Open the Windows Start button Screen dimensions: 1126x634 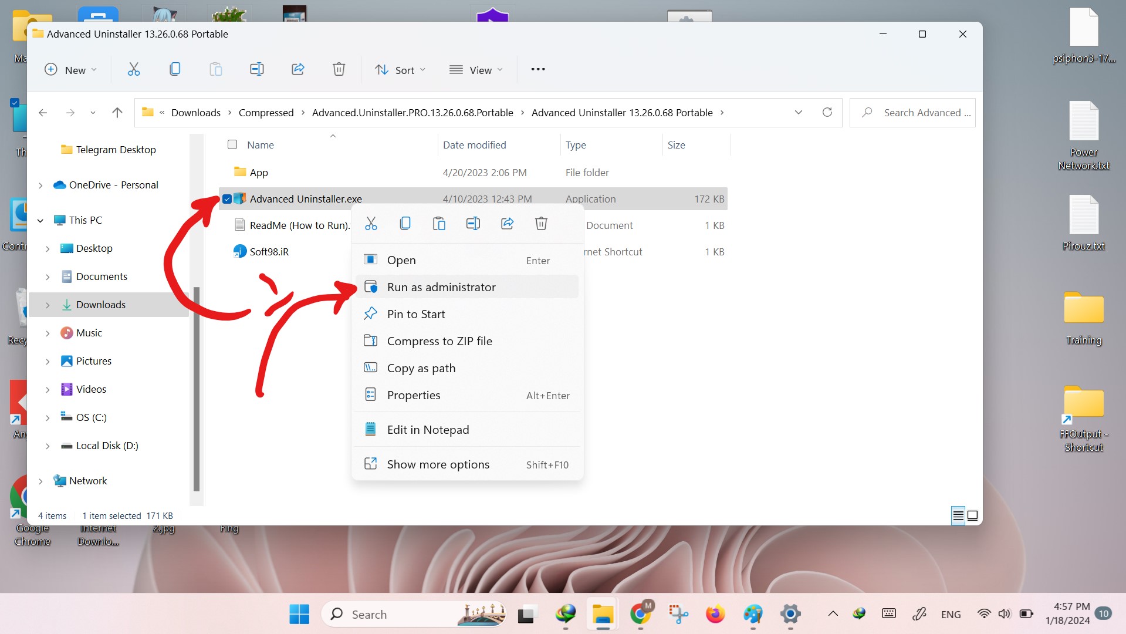[x=299, y=614]
